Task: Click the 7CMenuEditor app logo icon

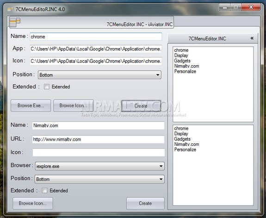Action: pyautogui.click(x=15, y=22)
